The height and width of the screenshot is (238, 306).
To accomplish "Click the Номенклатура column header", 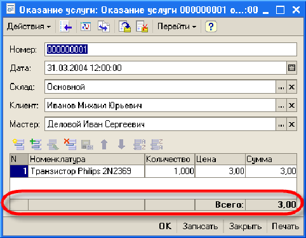I will 86,160.
